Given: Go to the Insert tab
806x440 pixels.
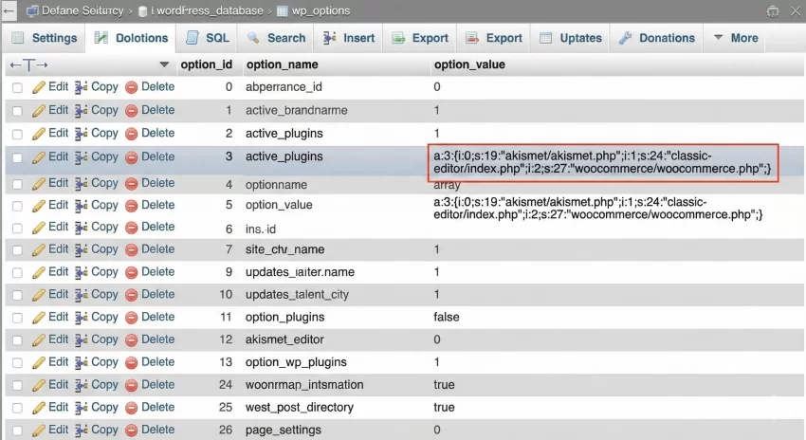Looking at the screenshot, I should click(349, 38).
